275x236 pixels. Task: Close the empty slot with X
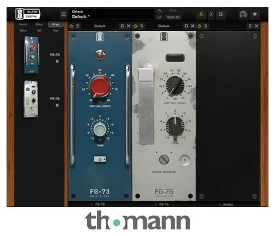[257, 26]
